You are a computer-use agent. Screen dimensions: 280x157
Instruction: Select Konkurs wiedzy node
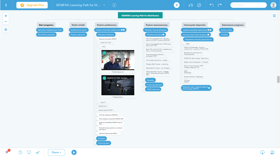click(226, 30)
